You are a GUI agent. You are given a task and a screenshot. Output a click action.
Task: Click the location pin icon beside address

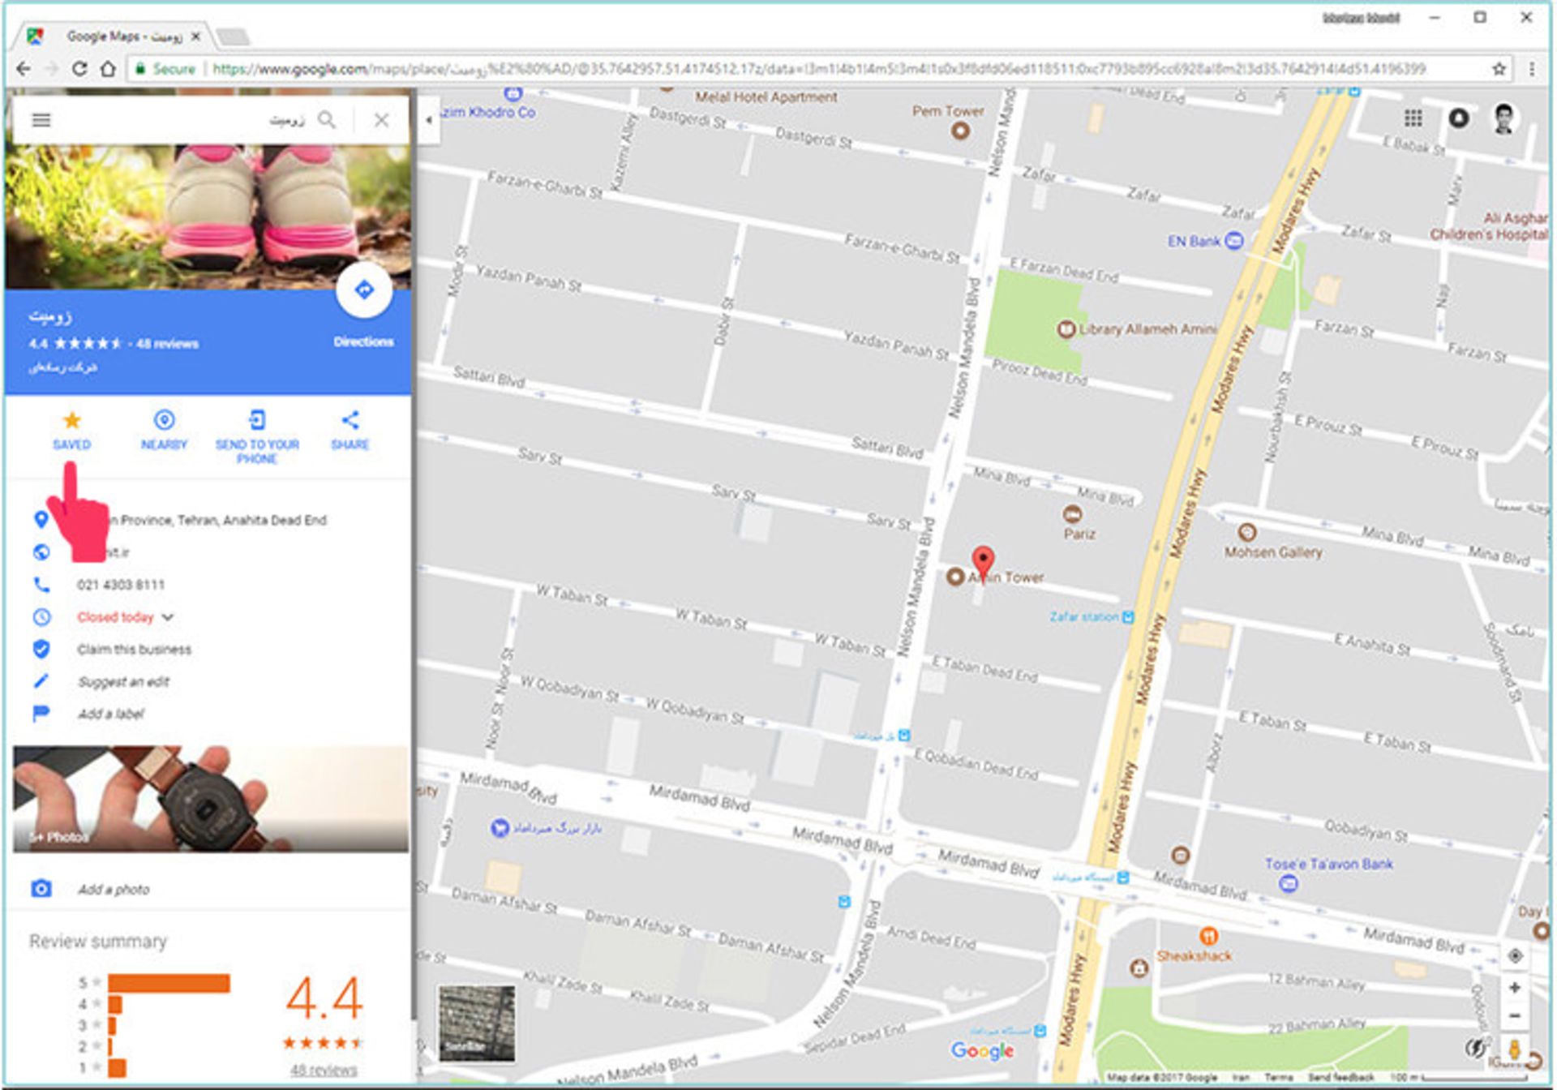(41, 520)
